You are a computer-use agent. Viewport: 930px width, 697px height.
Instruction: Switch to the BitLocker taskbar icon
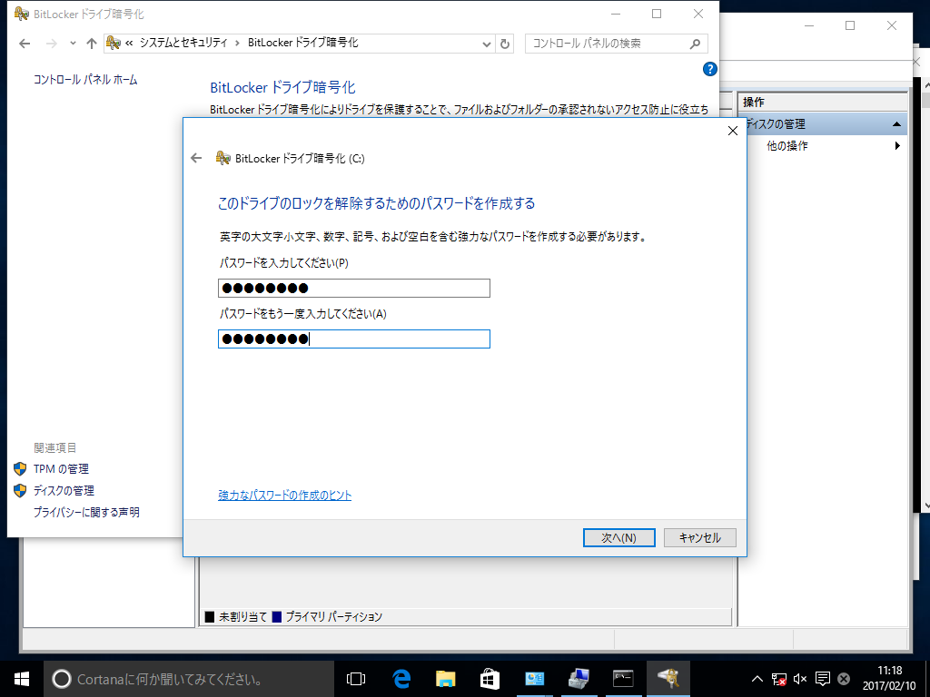668,679
